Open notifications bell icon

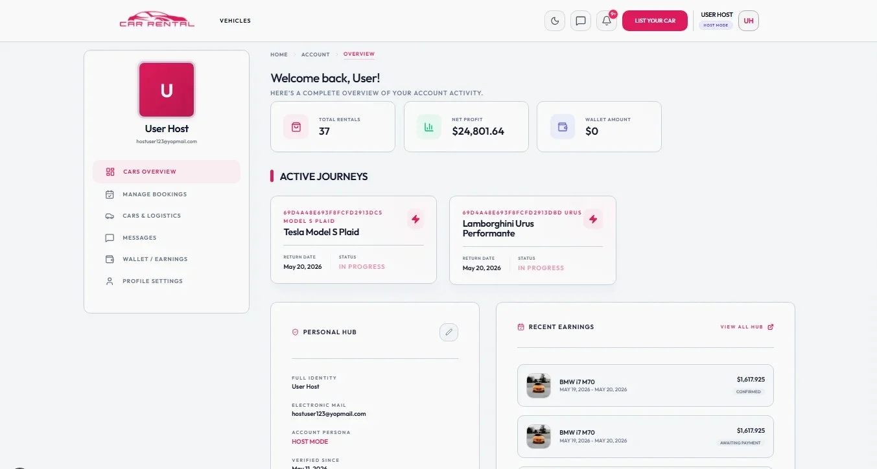click(x=607, y=21)
